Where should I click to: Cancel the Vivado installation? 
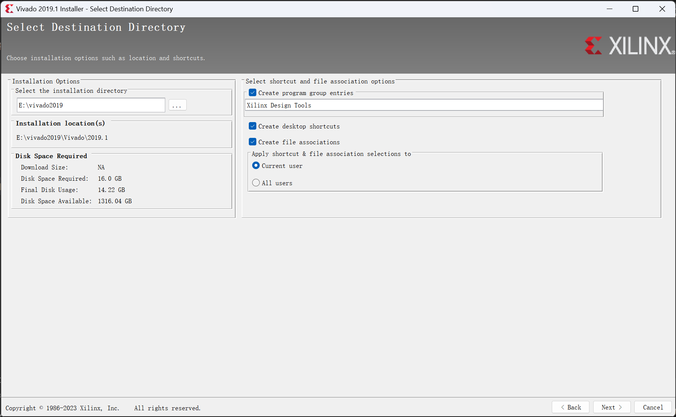pyautogui.click(x=653, y=407)
